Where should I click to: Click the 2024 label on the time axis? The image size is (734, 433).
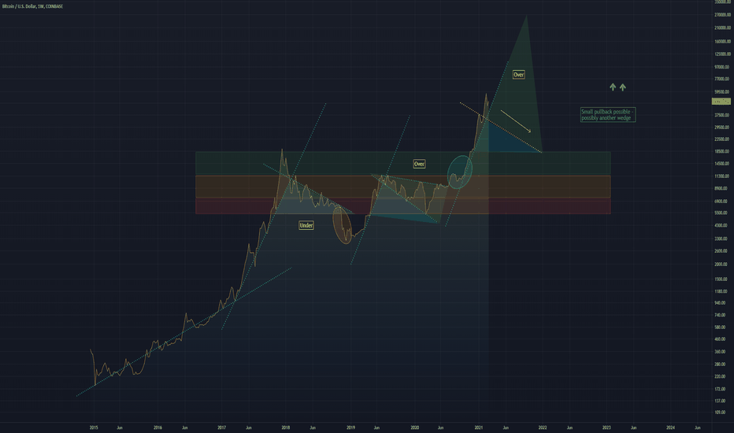point(671,427)
